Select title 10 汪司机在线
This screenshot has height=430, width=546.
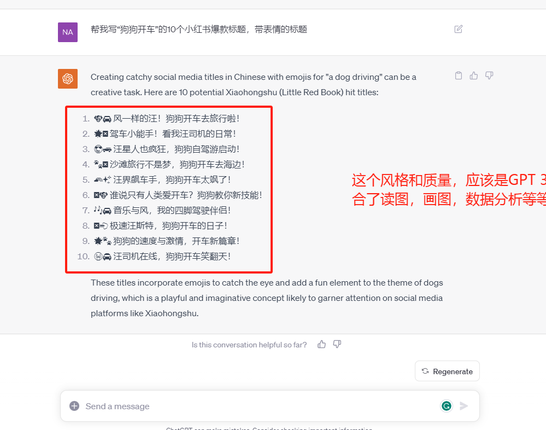point(162,257)
